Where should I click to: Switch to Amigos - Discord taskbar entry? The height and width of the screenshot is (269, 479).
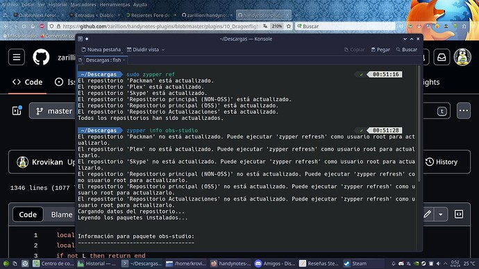[275, 263]
